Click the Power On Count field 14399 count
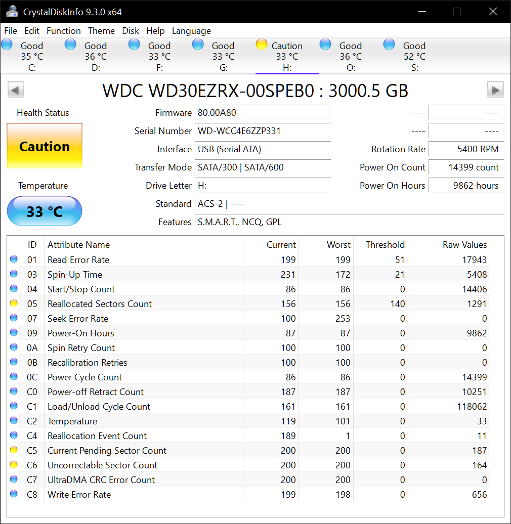This screenshot has width=511, height=524. 466,167
